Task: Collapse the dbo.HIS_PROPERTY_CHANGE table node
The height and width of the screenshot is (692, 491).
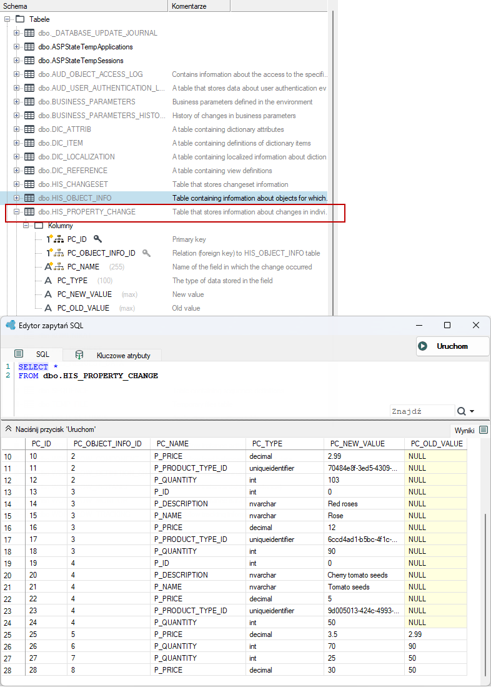Action: click(16, 212)
